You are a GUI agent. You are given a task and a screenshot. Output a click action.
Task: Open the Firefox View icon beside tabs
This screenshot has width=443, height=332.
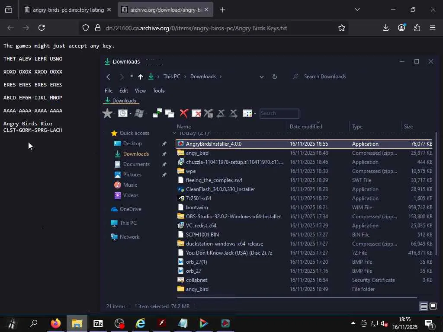pos(9,10)
